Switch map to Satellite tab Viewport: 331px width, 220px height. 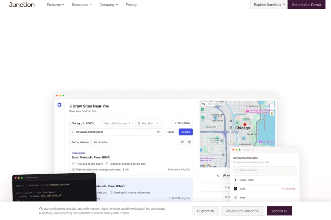211,104
